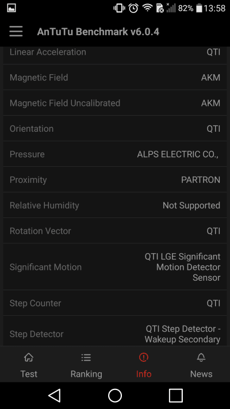Tap the battery status icon
Viewport: 230px width, 409px height.
coord(199,8)
